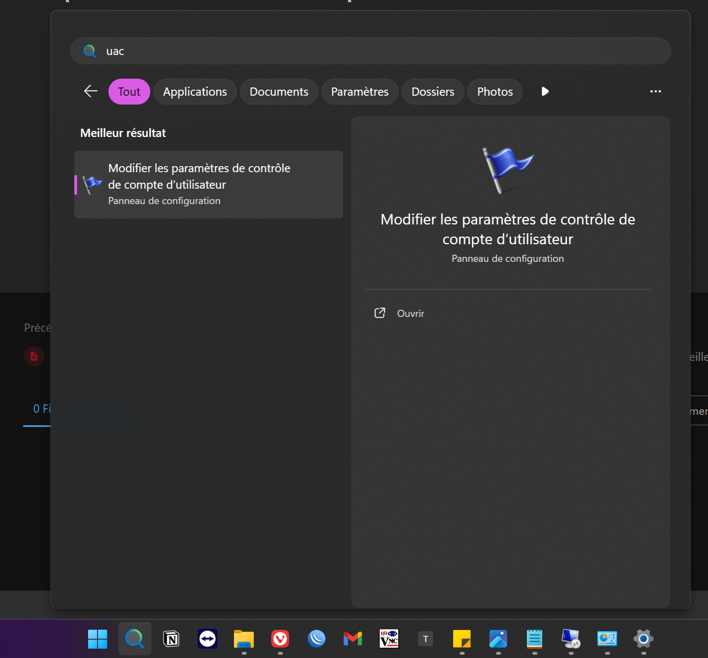The height and width of the screenshot is (658, 708).
Task: Launch Notion from the taskbar
Action: tap(171, 639)
